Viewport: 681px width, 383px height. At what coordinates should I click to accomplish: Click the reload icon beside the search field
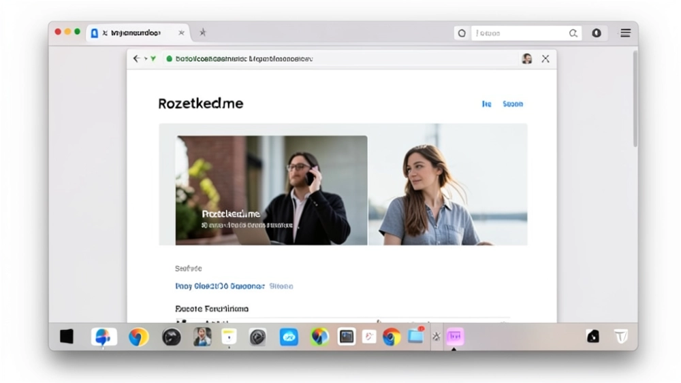click(462, 33)
